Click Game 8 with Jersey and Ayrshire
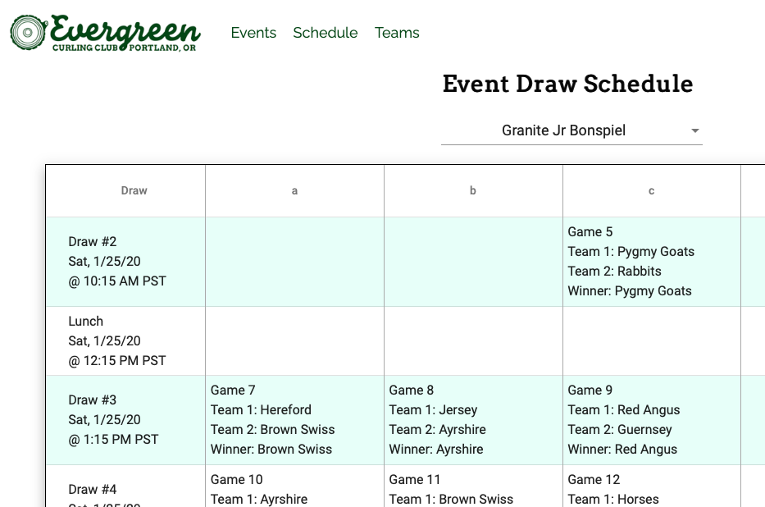 pyautogui.click(x=472, y=419)
